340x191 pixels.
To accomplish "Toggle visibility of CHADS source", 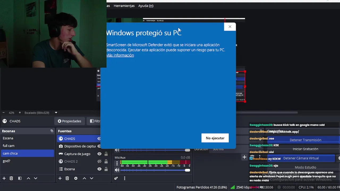I will [99, 138].
